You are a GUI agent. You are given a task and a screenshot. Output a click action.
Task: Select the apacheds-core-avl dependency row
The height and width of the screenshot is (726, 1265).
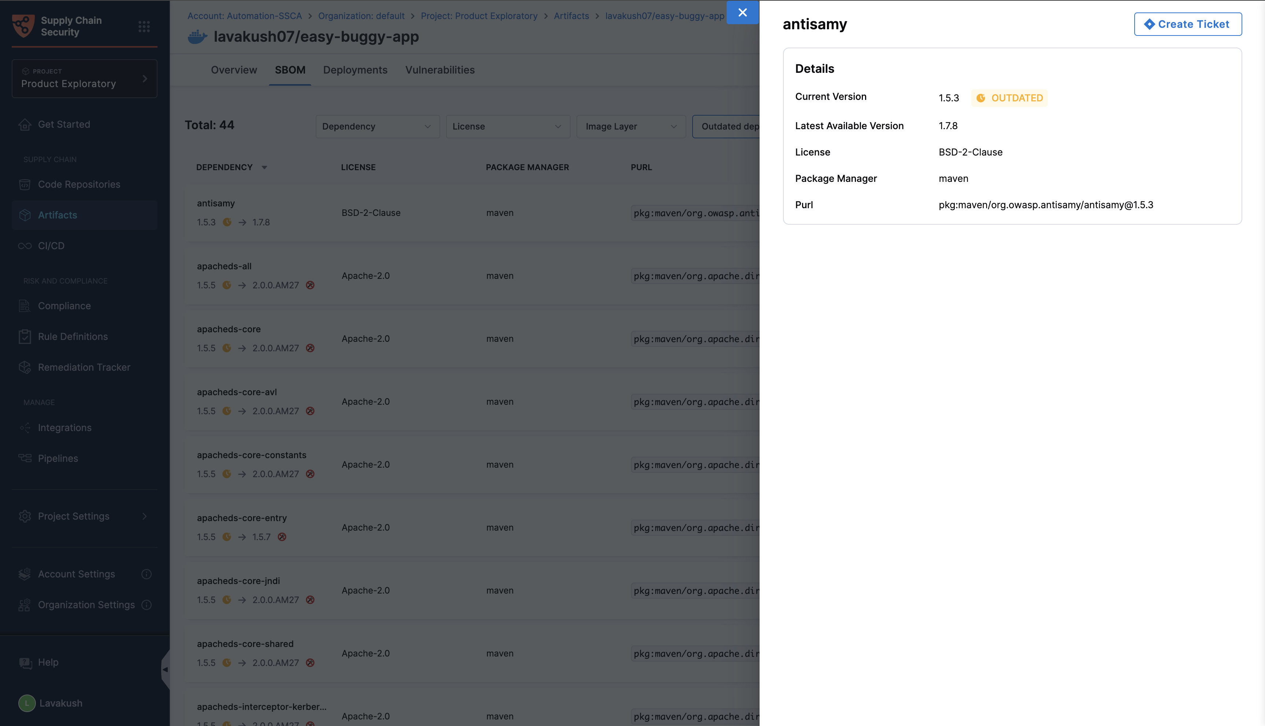[472, 402]
